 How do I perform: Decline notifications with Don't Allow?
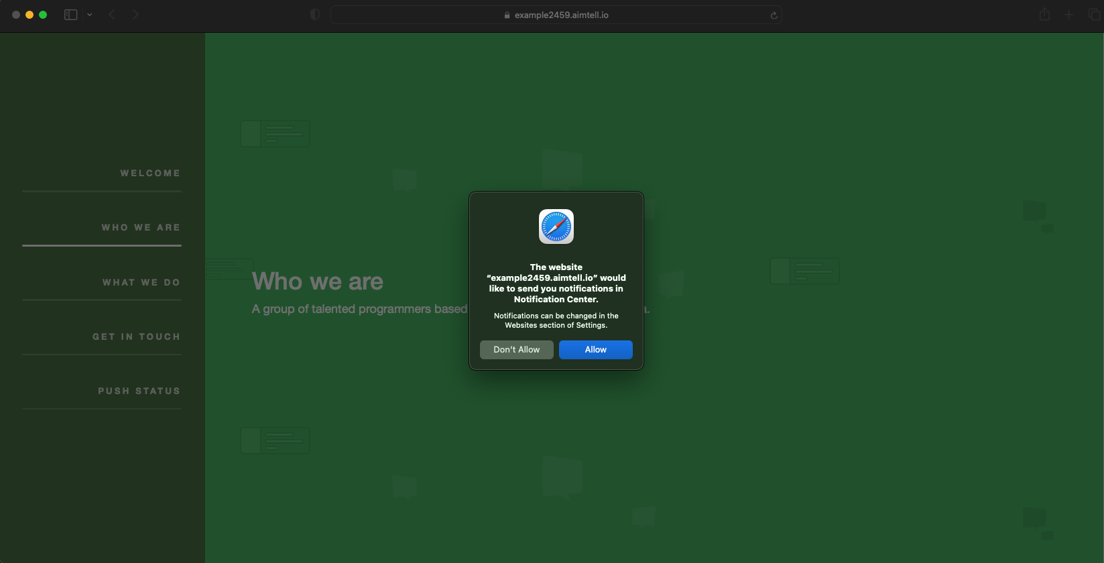click(516, 350)
